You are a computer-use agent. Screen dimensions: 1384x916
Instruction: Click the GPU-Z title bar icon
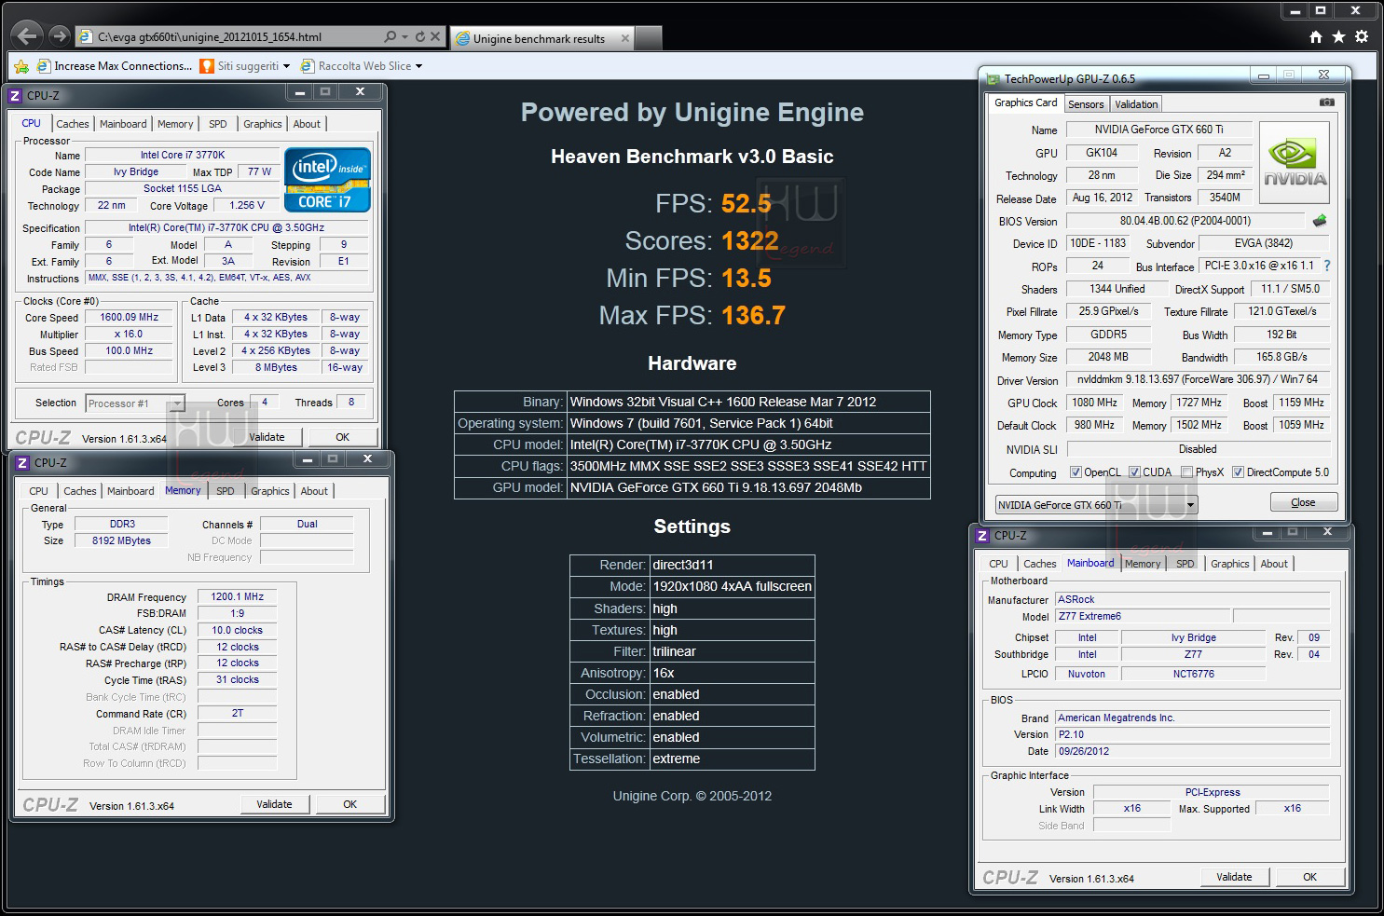click(x=993, y=79)
